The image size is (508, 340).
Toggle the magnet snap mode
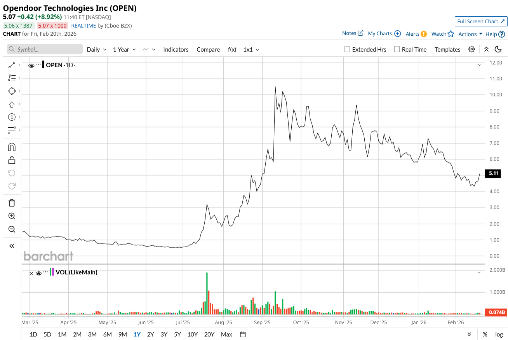[12, 147]
